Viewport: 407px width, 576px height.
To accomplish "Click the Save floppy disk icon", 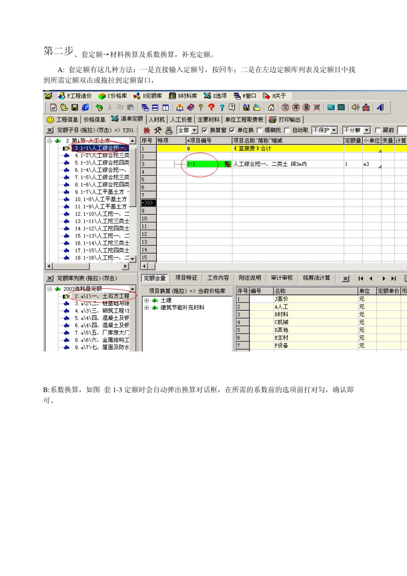I will pos(75,108).
